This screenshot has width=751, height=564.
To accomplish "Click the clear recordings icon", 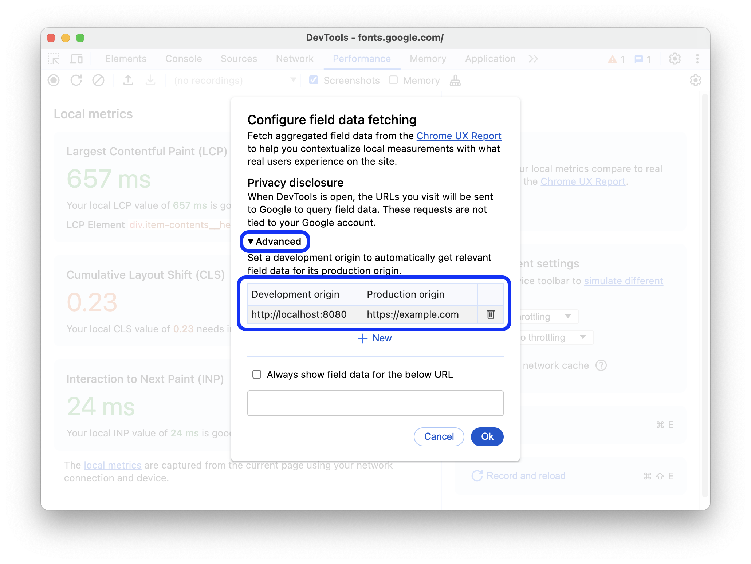I will point(98,80).
